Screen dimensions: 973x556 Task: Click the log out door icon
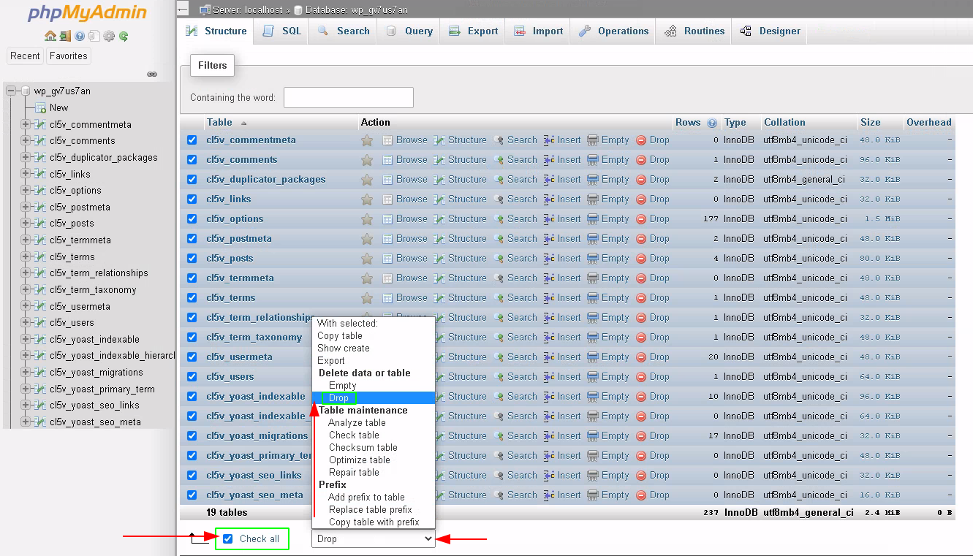[65, 36]
